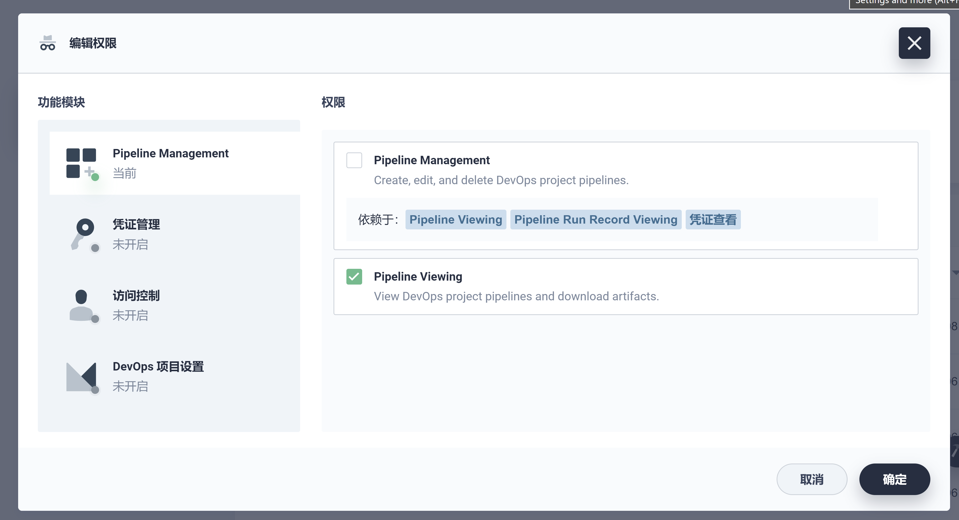Cancel editing with the 取消 button
The image size is (959, 520).
tap(812, 480)
